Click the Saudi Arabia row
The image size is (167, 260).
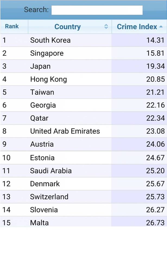(x=84, y=171)
